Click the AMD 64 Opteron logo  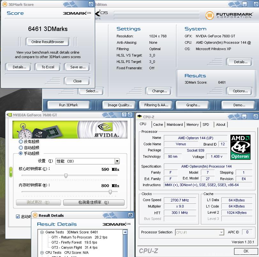[x=240, y=147]
